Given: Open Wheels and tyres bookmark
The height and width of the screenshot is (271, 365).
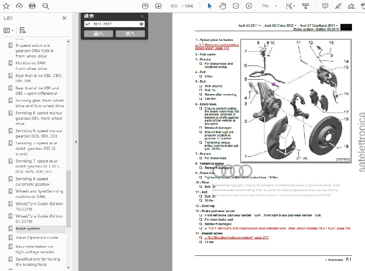Looking at the screenshot, I should (x=39, y=194).
